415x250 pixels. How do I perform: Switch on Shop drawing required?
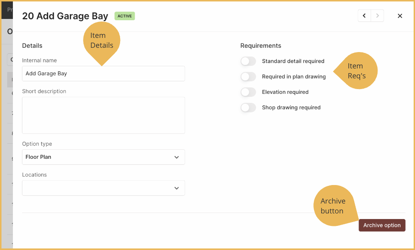(x=248, y=108)
